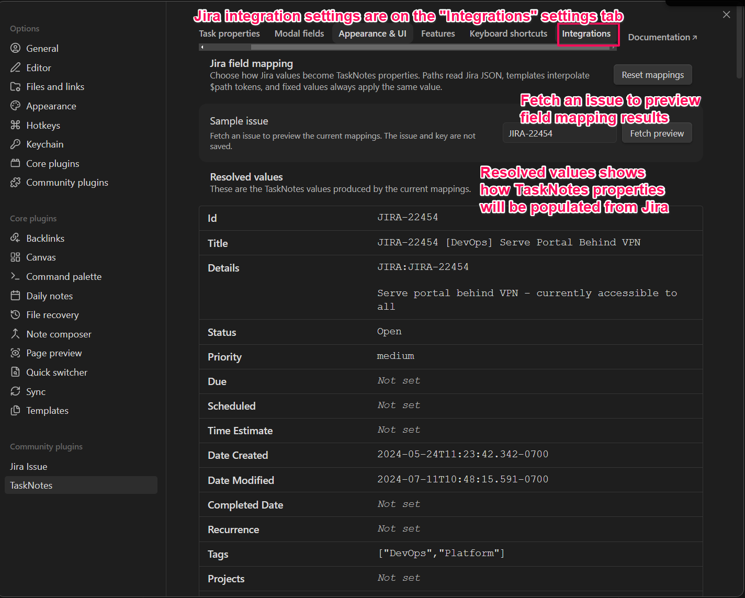Click the Note composer merge icon
Viewport: 745px width, 598px height.
pos(15,334)
